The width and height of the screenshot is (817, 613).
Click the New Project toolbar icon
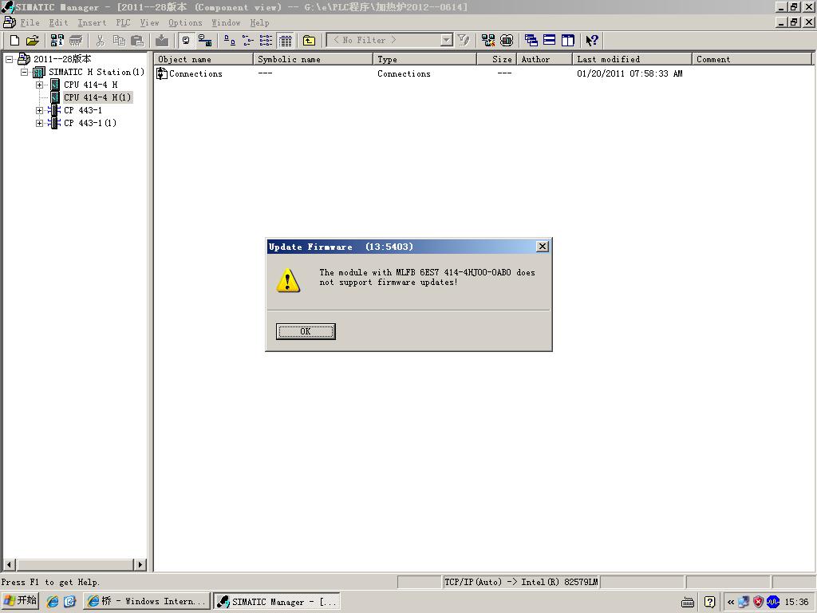click(14, 41)
